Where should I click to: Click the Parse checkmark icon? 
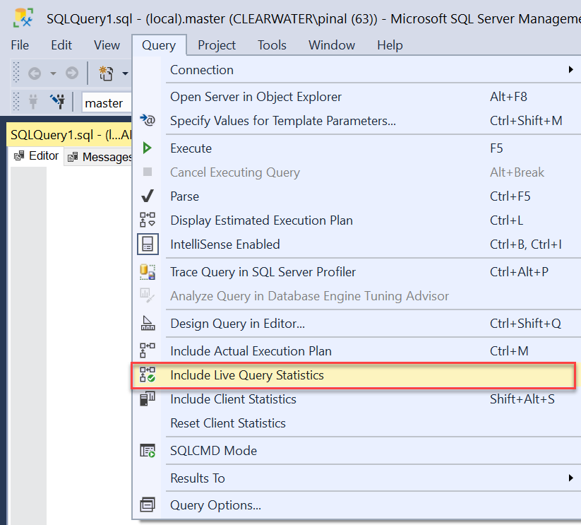click(x=148, y=196)
